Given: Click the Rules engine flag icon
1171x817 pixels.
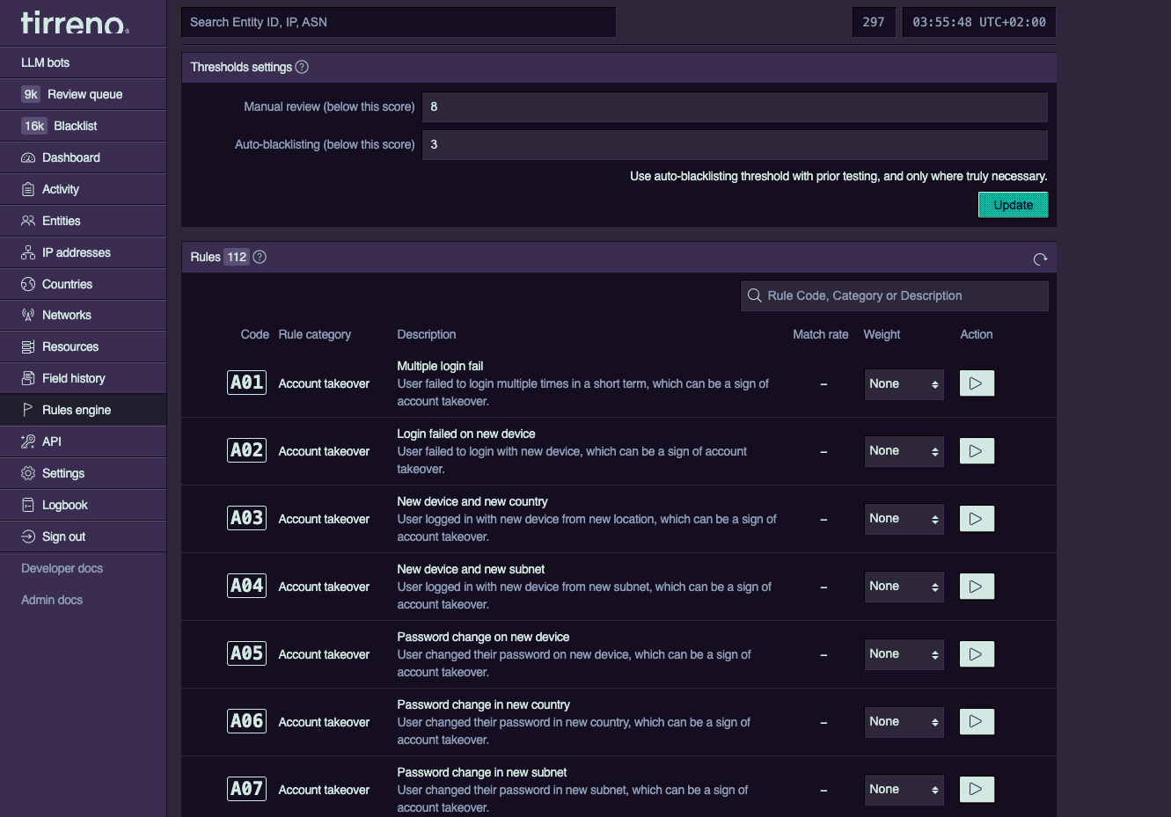Looking at the screenshot, I should 28,410.
